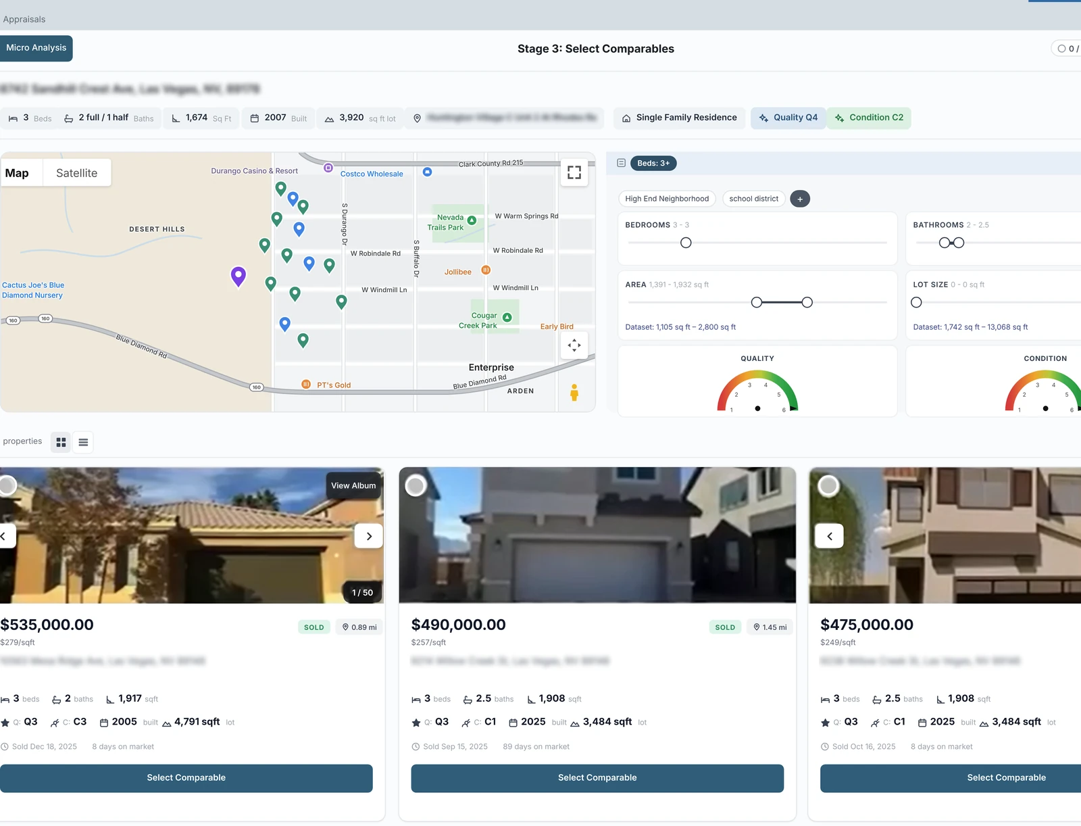
Task: Click the Beds: 3+ filter chip
Action: point(653,163)
